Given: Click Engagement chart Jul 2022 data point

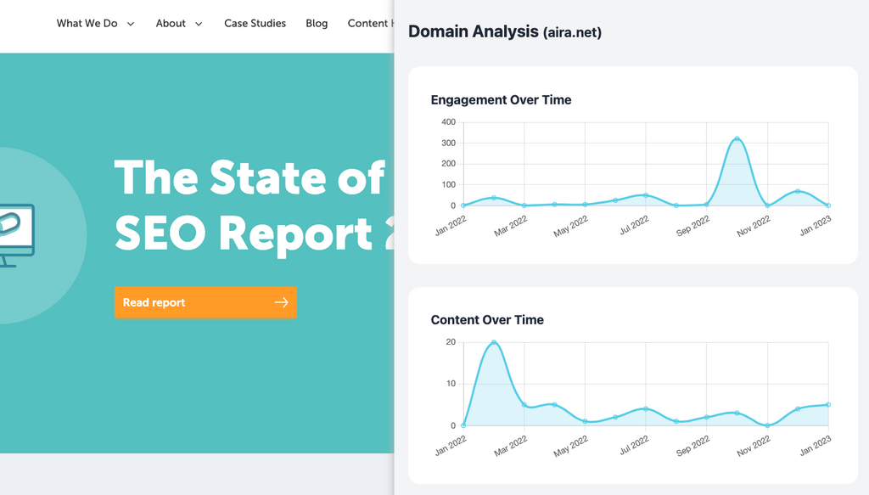Looking at the screenshot, I should 646,195.
